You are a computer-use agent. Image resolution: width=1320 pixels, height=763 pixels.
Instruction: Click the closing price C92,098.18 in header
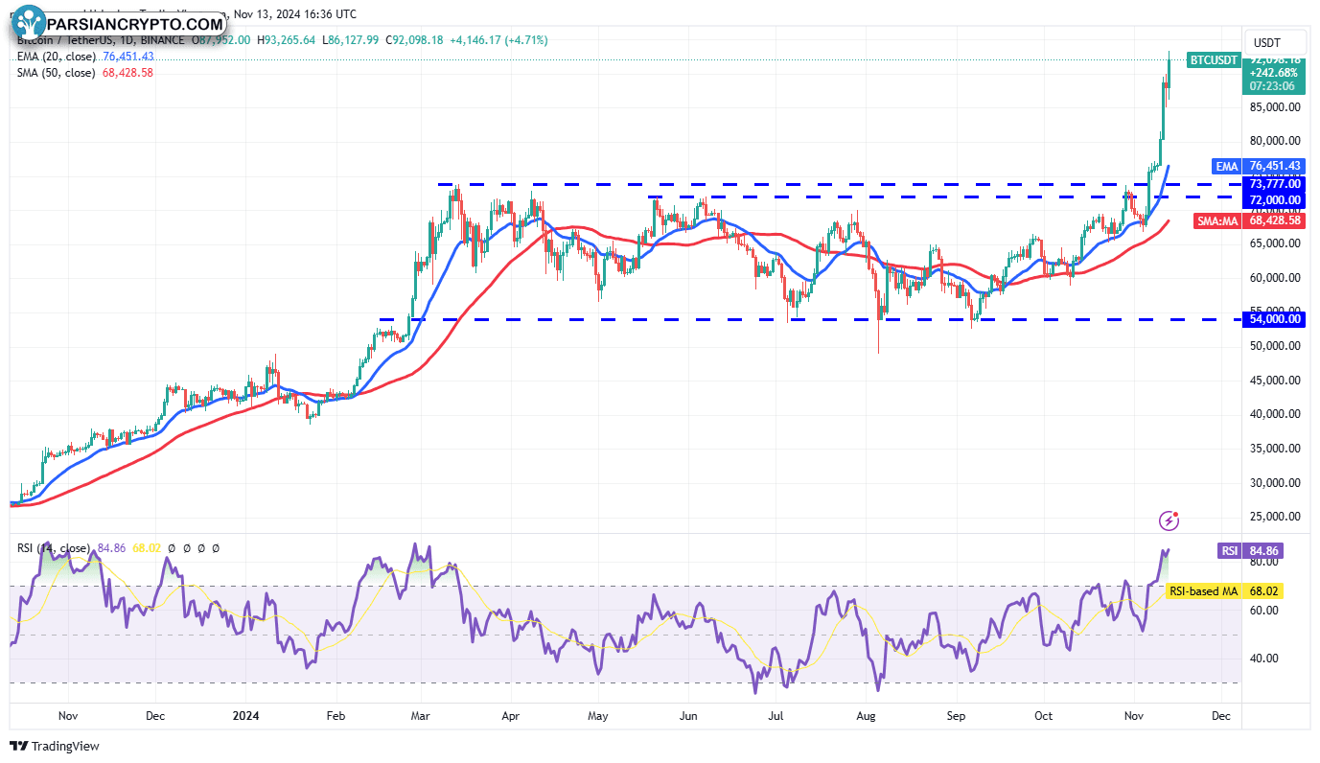click(x=416, y=40)
